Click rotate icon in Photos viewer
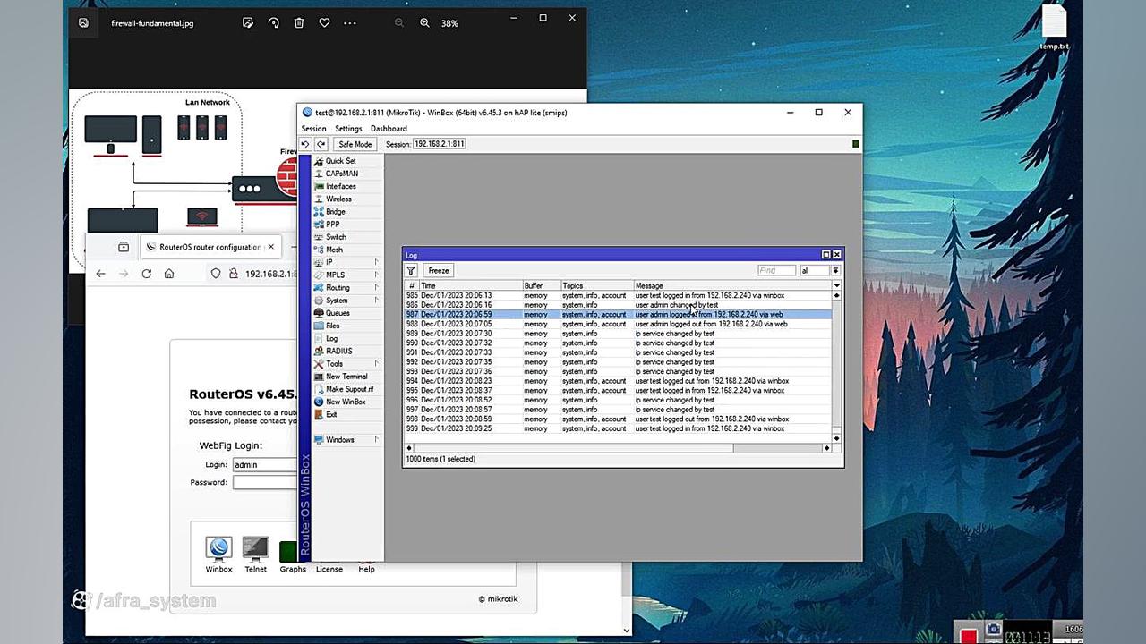 tap(274, 22)
